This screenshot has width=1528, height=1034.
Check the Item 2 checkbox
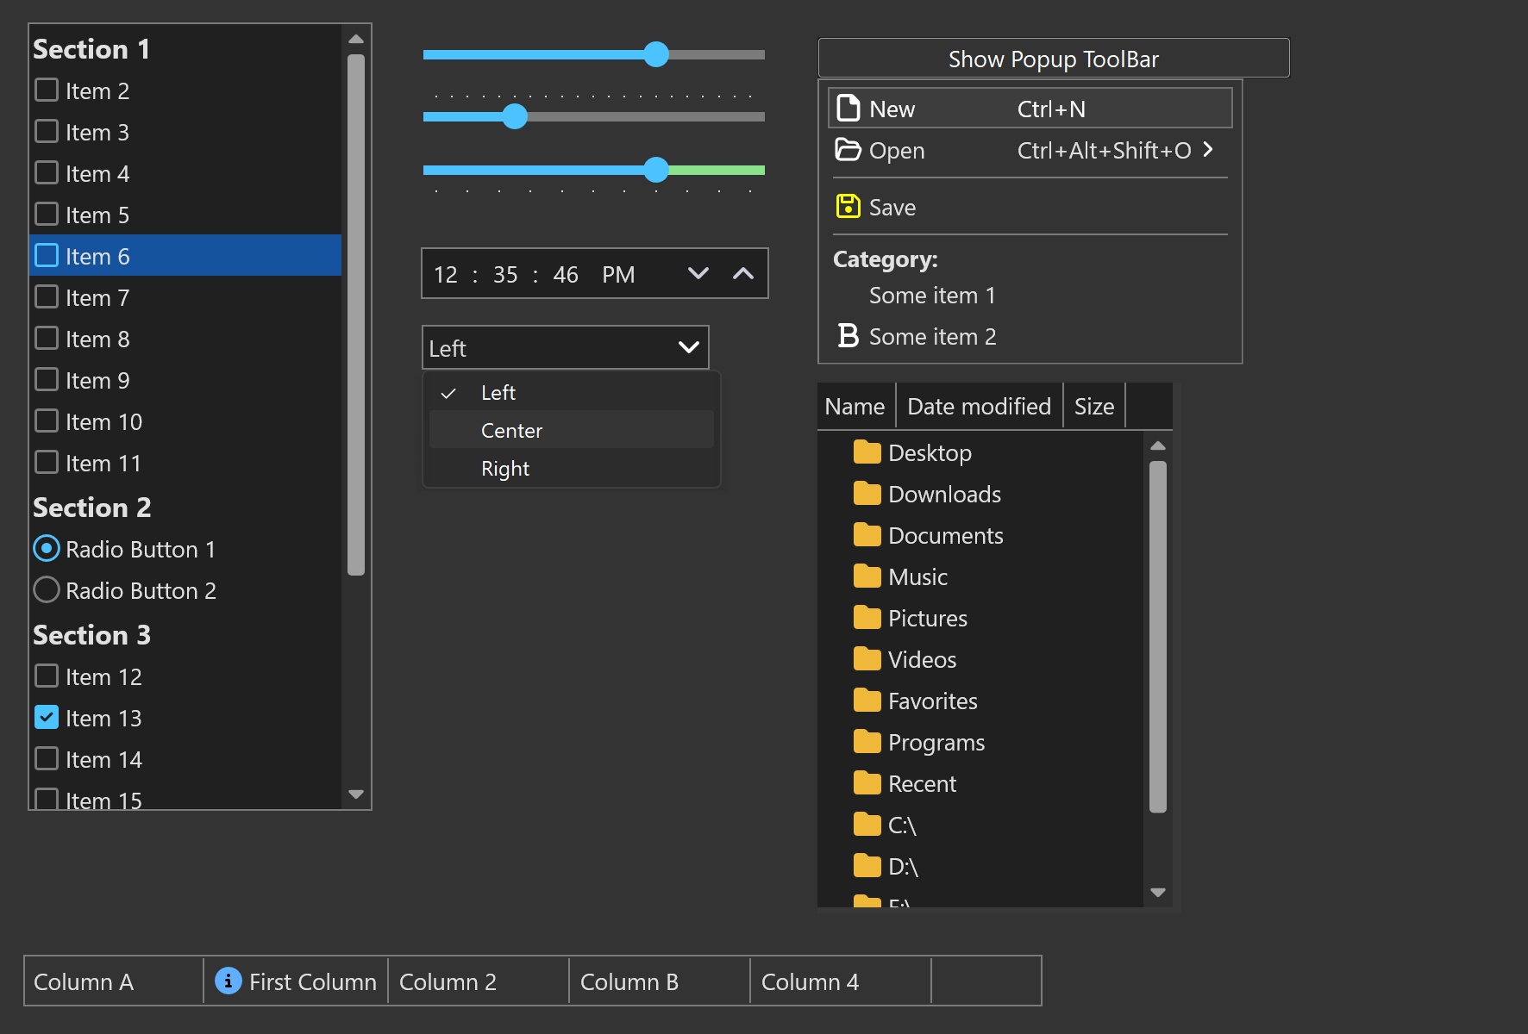point(47,90)
